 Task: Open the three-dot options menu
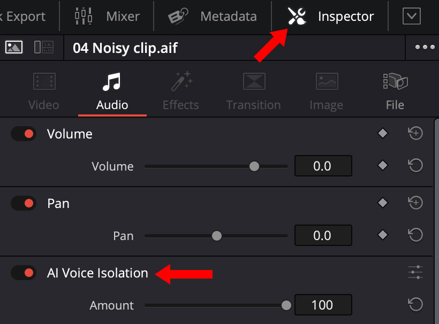[x=425, y=47]
